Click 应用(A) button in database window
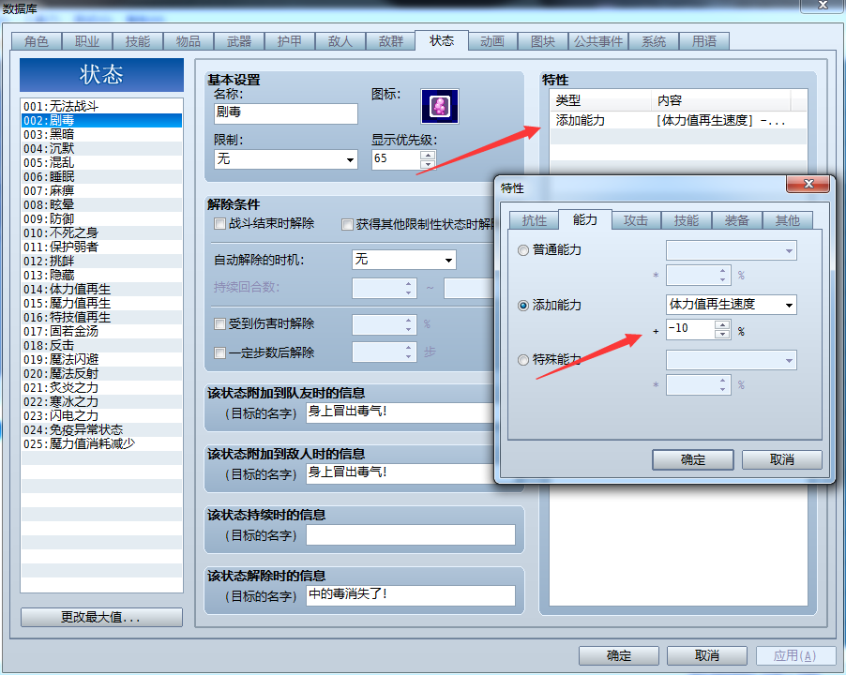 (x=795, y=655)
